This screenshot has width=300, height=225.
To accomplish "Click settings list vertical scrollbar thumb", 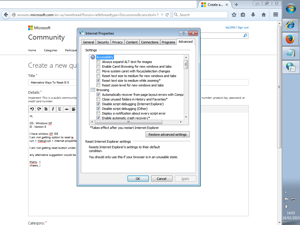I will point(185,64).
